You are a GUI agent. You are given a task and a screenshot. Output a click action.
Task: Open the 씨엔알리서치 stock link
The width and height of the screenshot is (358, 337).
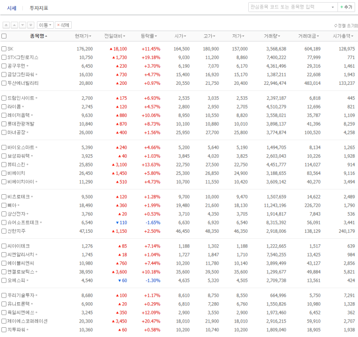(21, 255)
